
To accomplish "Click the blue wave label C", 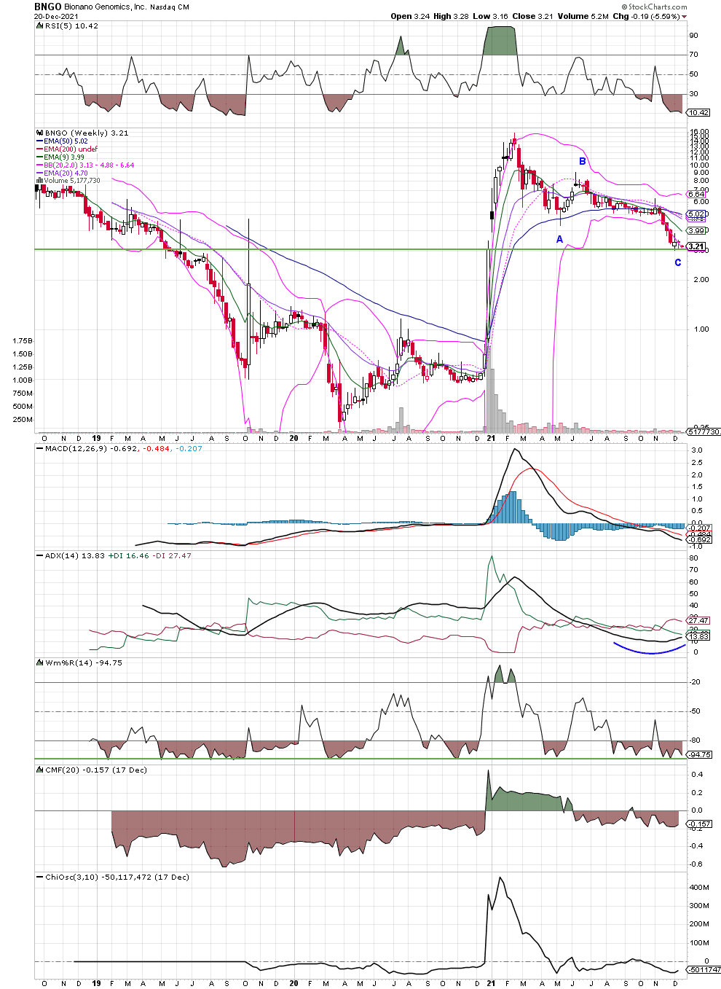I will [677, 262].
